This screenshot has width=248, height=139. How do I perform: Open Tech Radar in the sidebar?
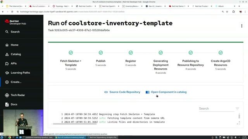coord(15,95)
